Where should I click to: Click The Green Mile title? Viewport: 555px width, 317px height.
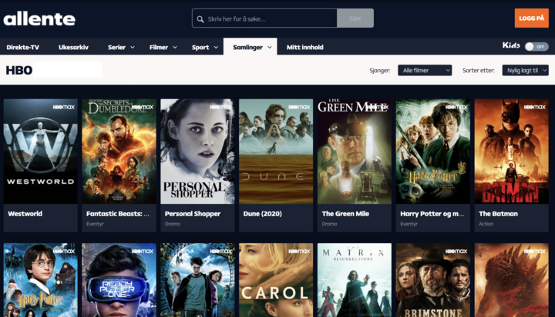pos(345,213)
